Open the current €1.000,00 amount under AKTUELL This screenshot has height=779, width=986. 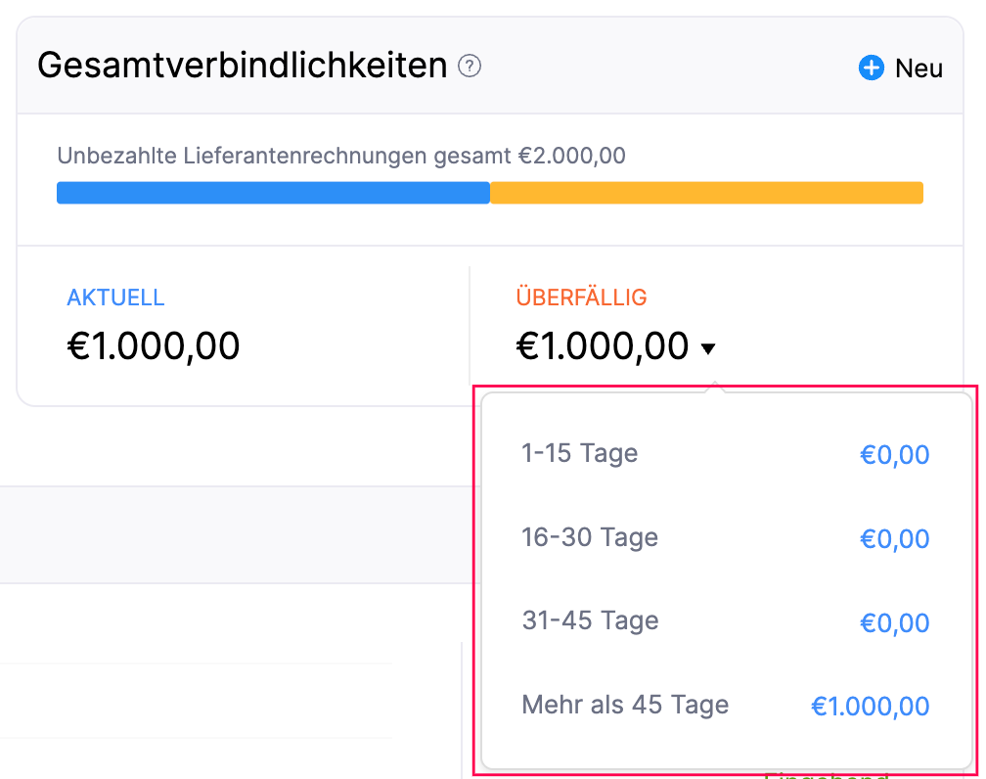[x=154, y=346]
